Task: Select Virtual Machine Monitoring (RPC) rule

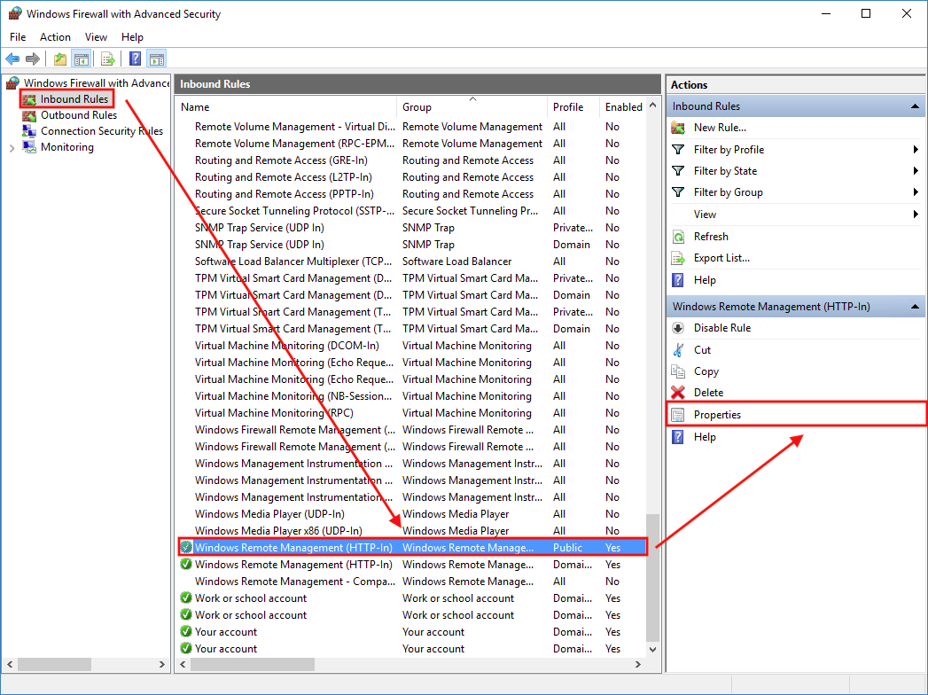Action: [411, 413]
